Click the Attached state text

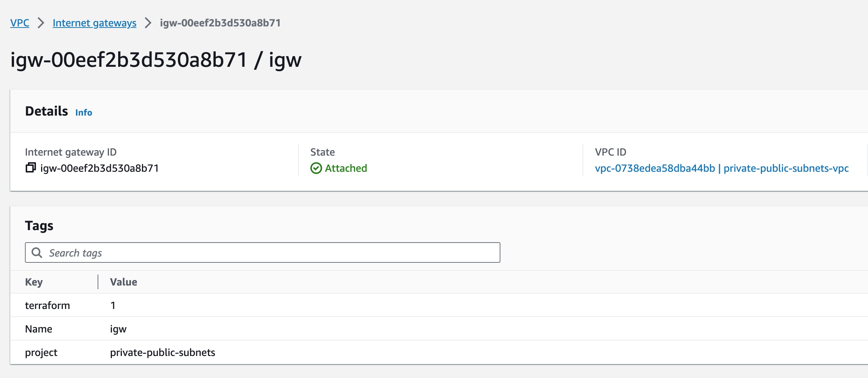point(346,168)
